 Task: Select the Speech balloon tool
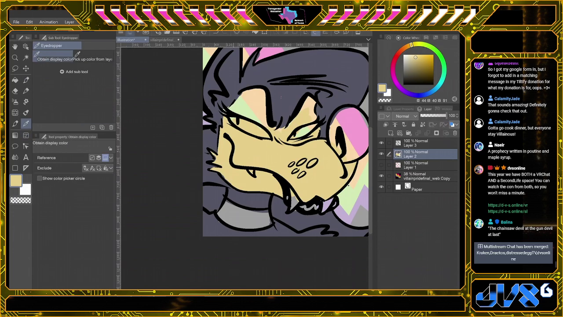[15, 146]
